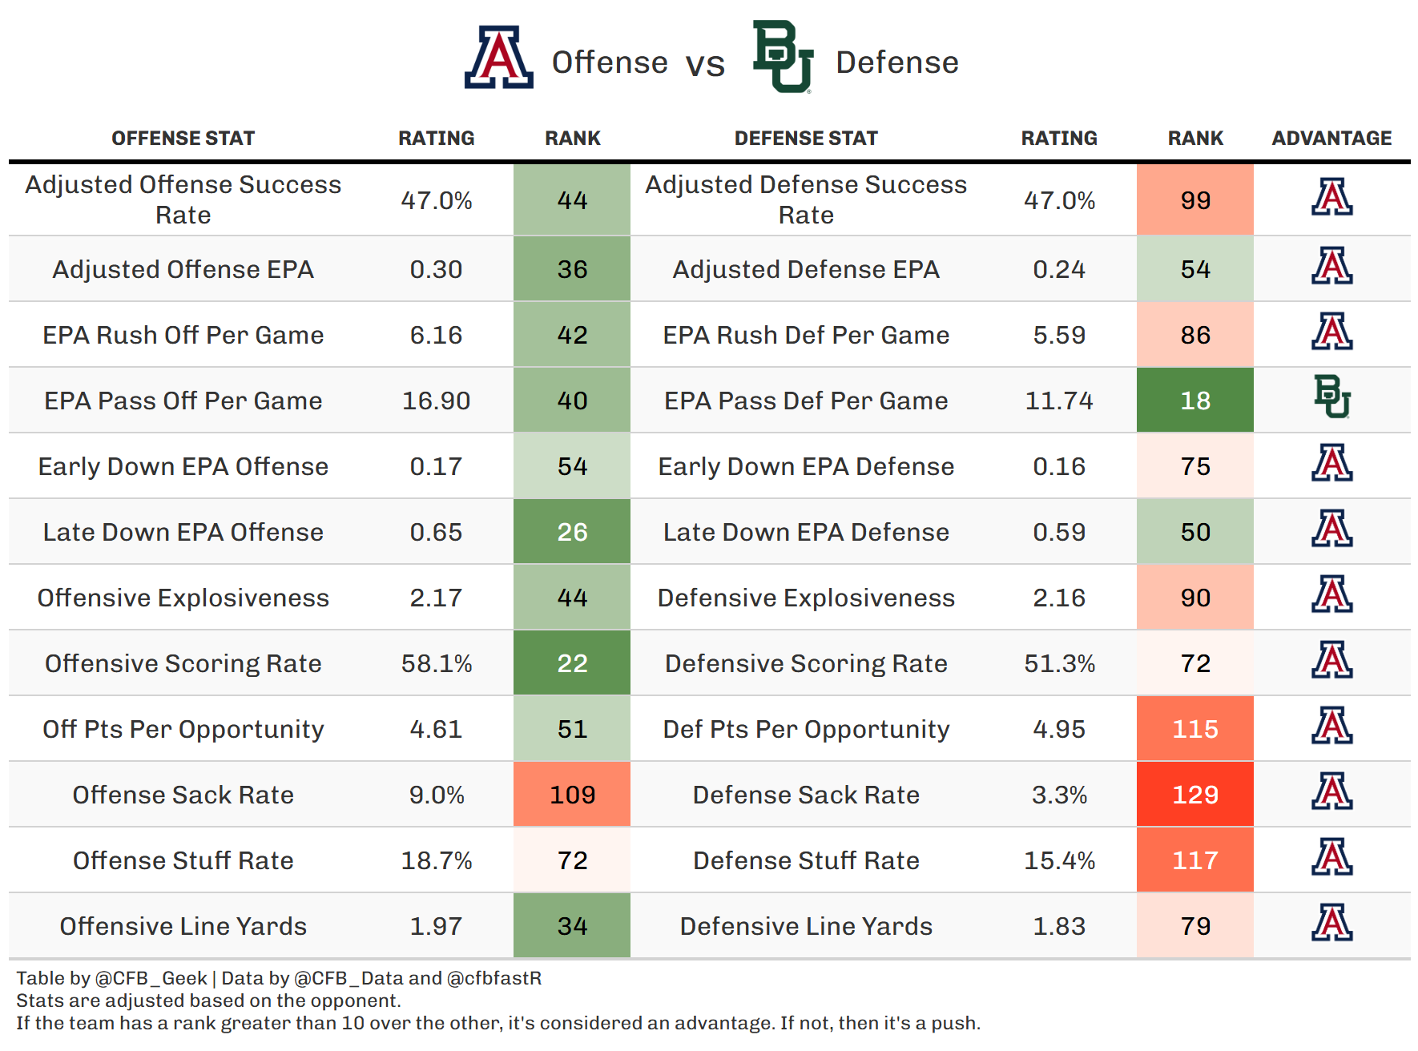Click the 16.90 EPA Pass Off rating
The height and width of the screenshot is (1051, 1418).
[436, 401]
